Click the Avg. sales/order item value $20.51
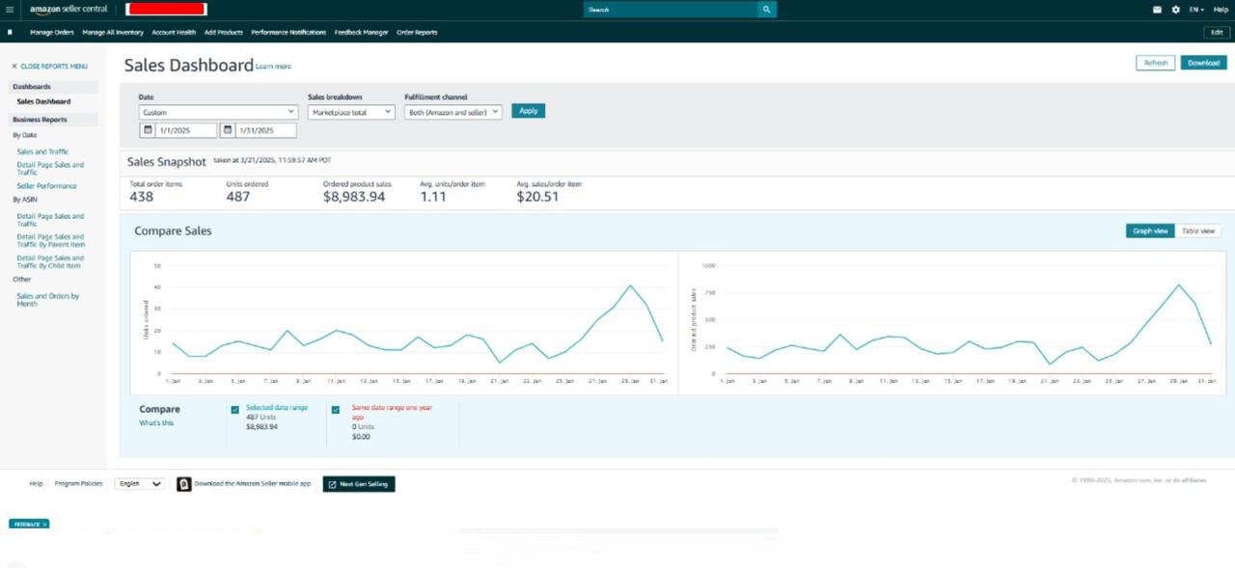The height and width of the screenshot is (568, 1235). coord(537,197)
